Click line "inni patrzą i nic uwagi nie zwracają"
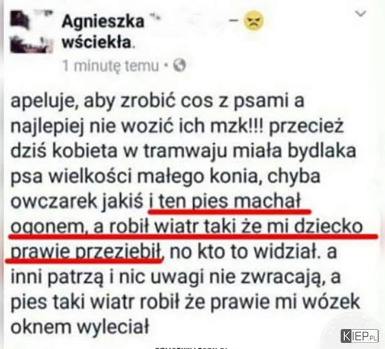385x349 pixels. click(x=166, y=277)
